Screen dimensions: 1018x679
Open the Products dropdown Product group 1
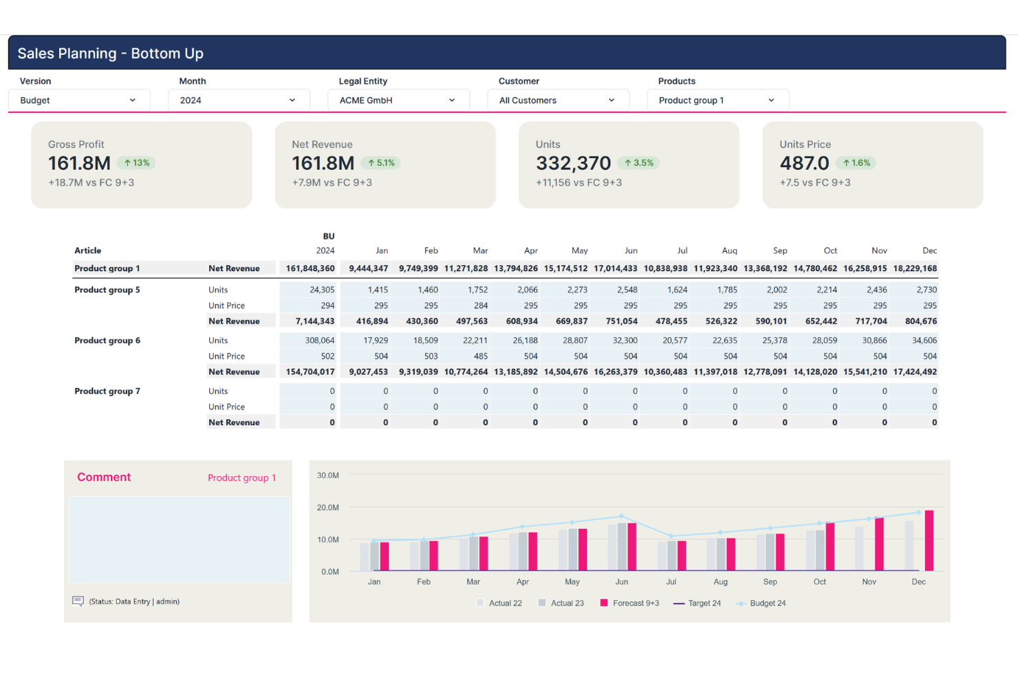(x=717, y=100)
